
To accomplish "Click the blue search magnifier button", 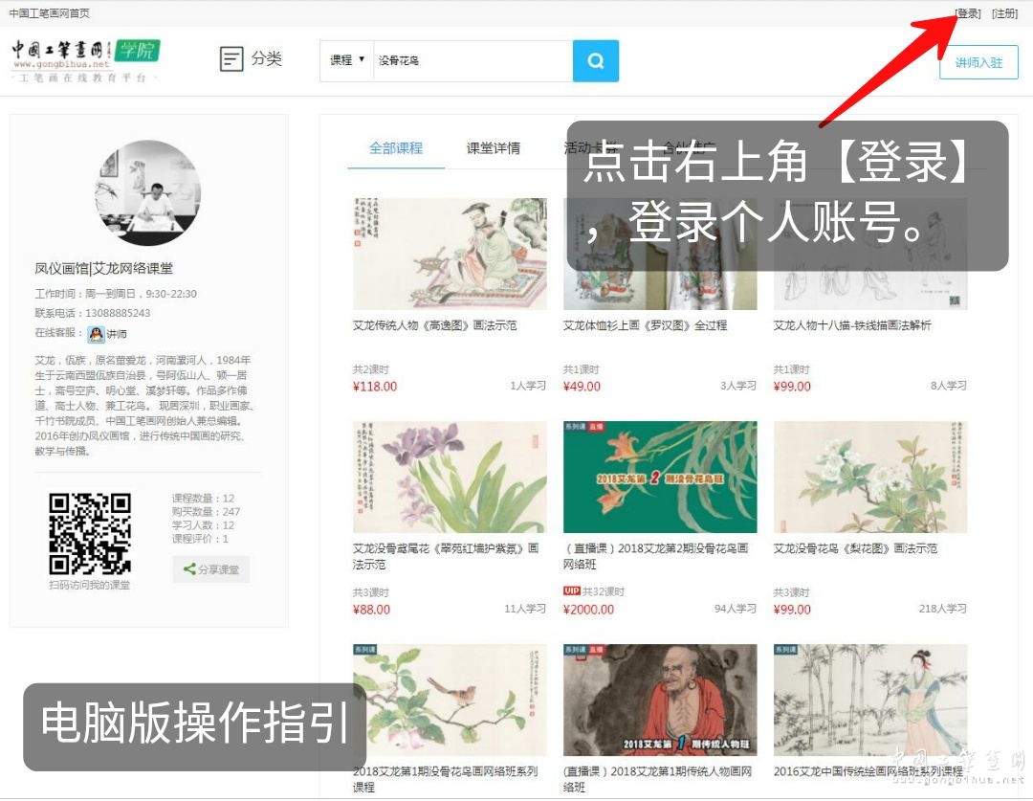I will coord(596,60).
